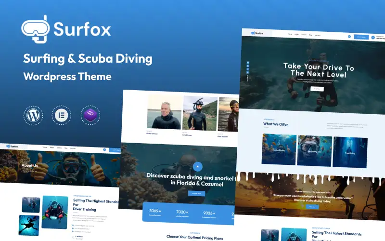Viewport: 385px width, 241px height.
Task: Click Surfox logo in homepage mockup header
Action: point(257,33)
